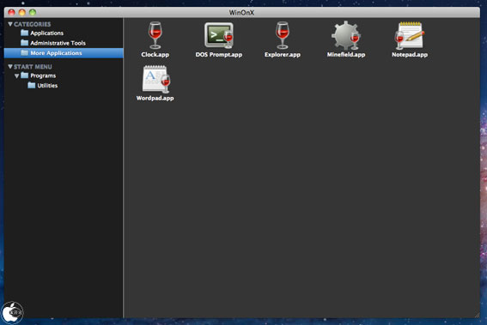Collapse the Programs folder disclosure triangle
Screen dimensions: 487x325
point(17,75)
